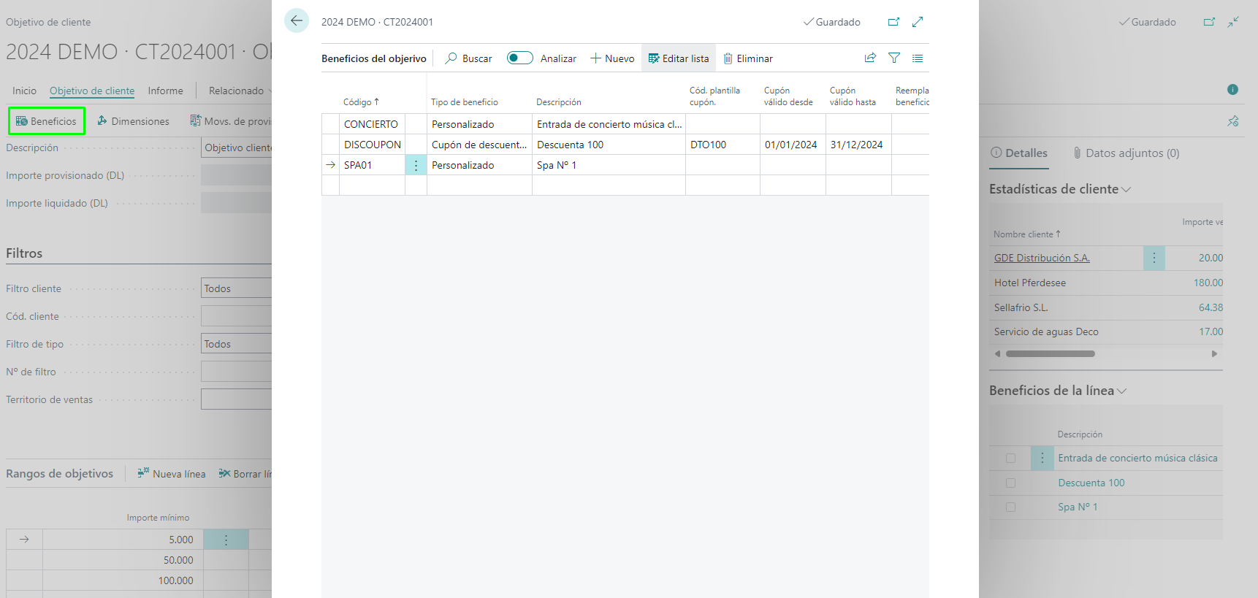Click 'Entrada de concierto música cl...' cell

point(609,124)
